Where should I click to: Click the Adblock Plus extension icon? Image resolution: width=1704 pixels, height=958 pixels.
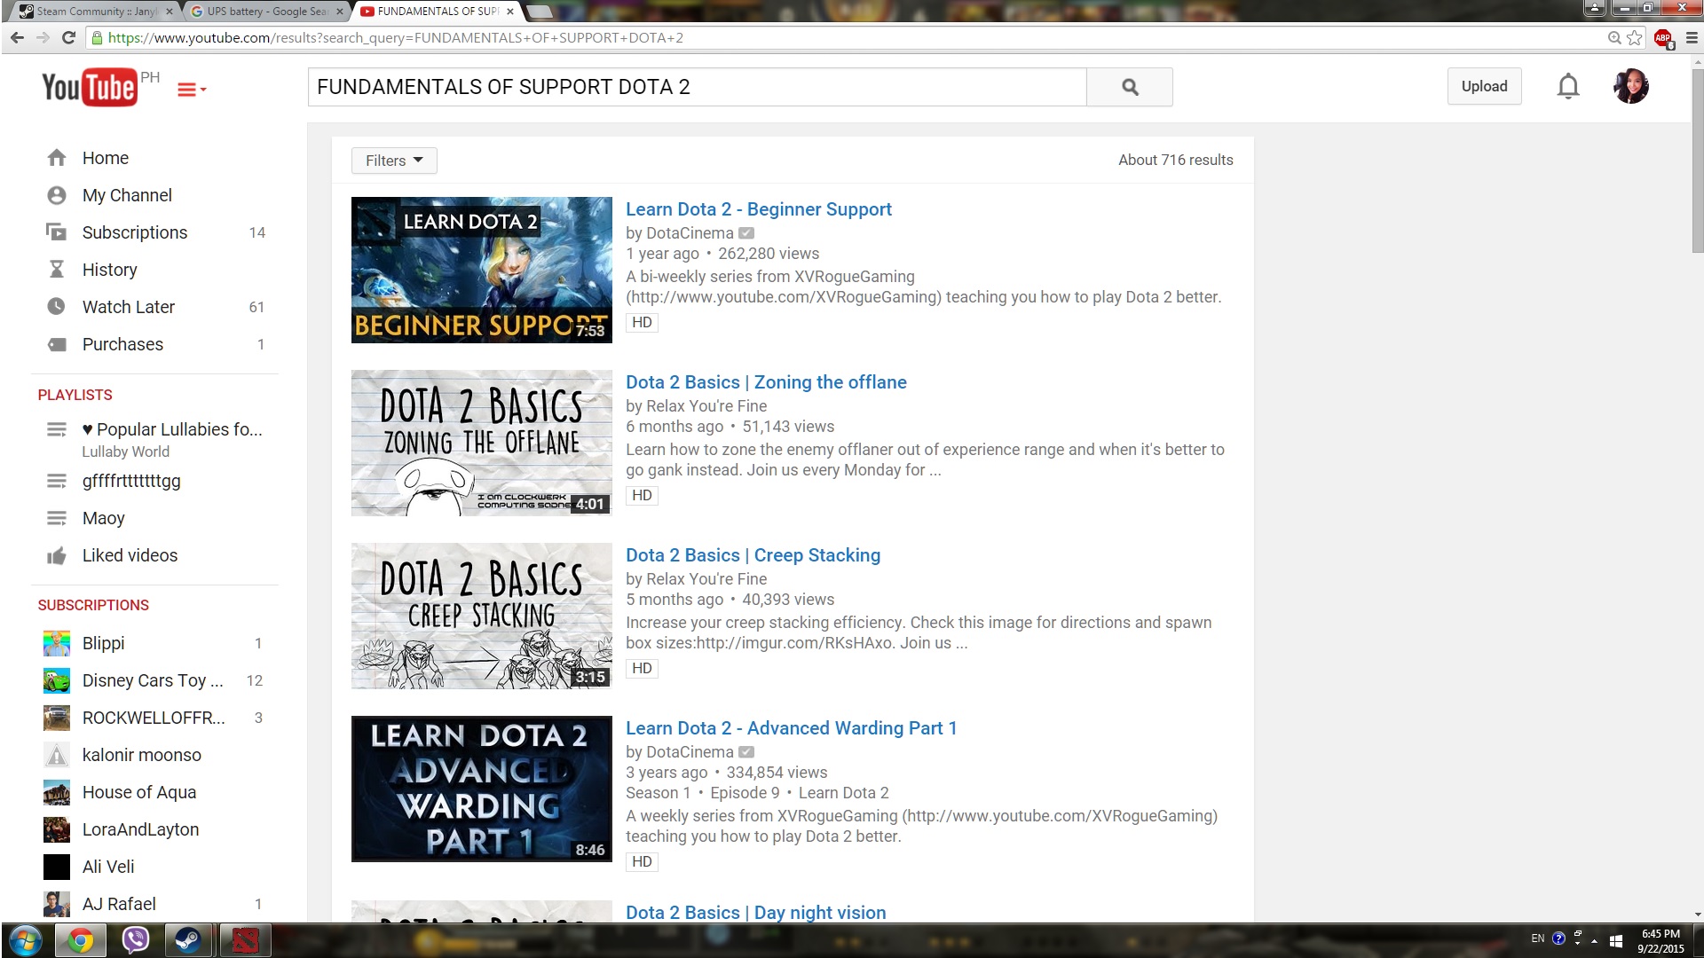coord(1663,38)
